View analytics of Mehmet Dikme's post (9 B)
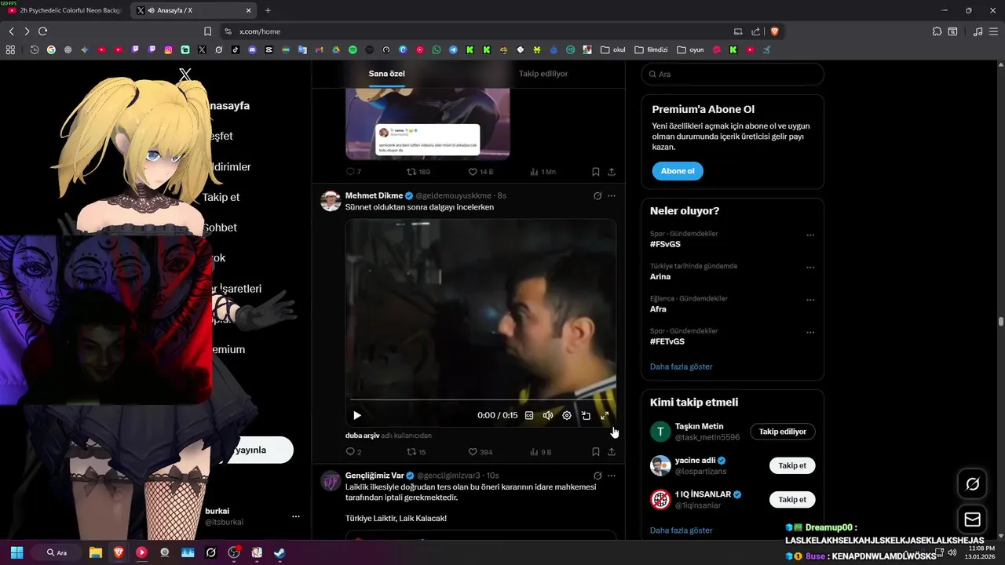This screenshot has width=1005, height=565. click(541, 452)
